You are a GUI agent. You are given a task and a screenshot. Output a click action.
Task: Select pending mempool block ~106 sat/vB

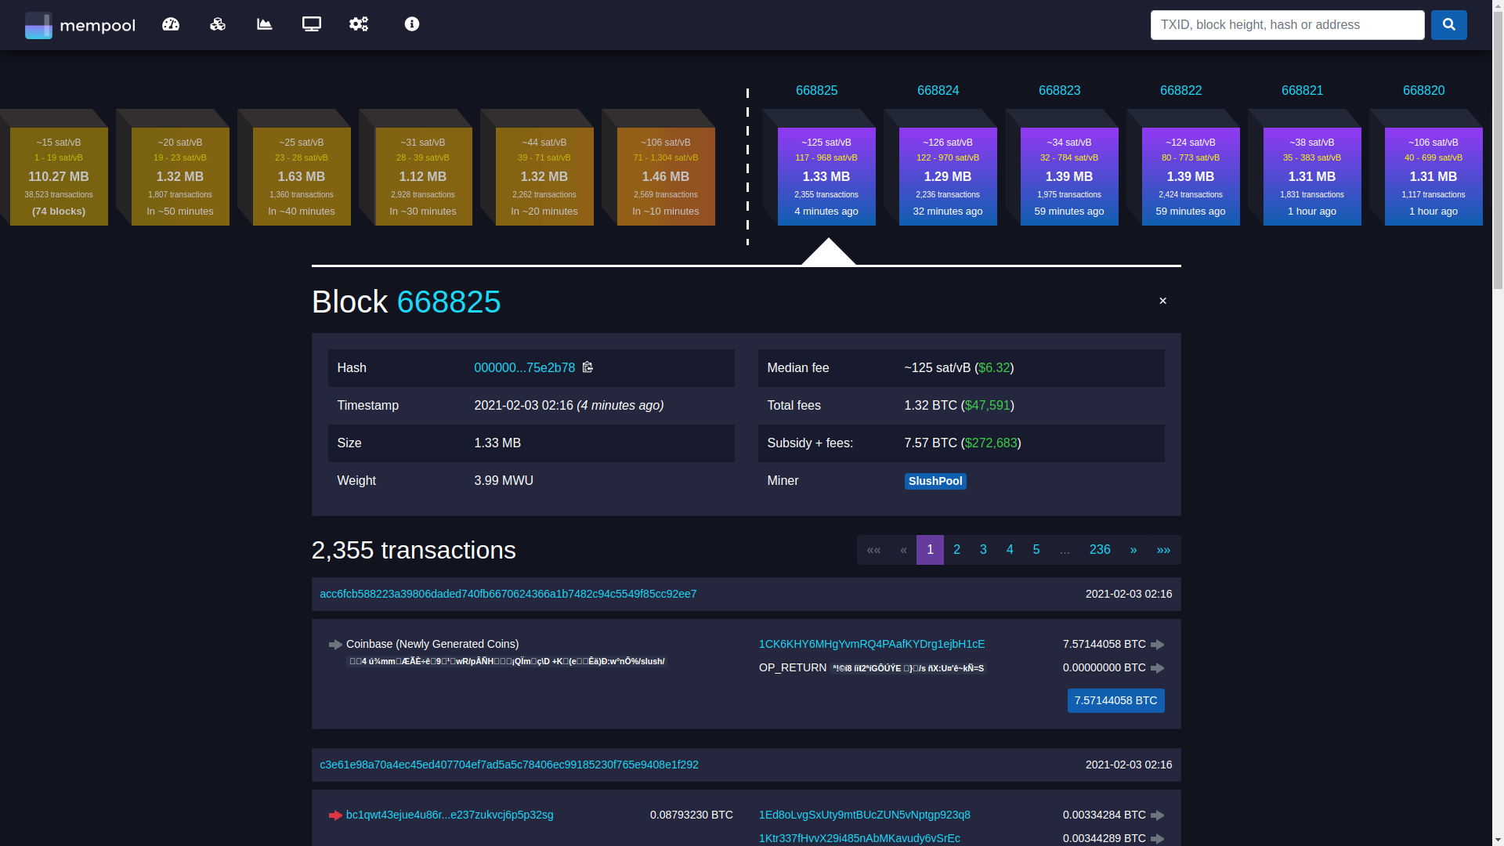click(665, 176)
